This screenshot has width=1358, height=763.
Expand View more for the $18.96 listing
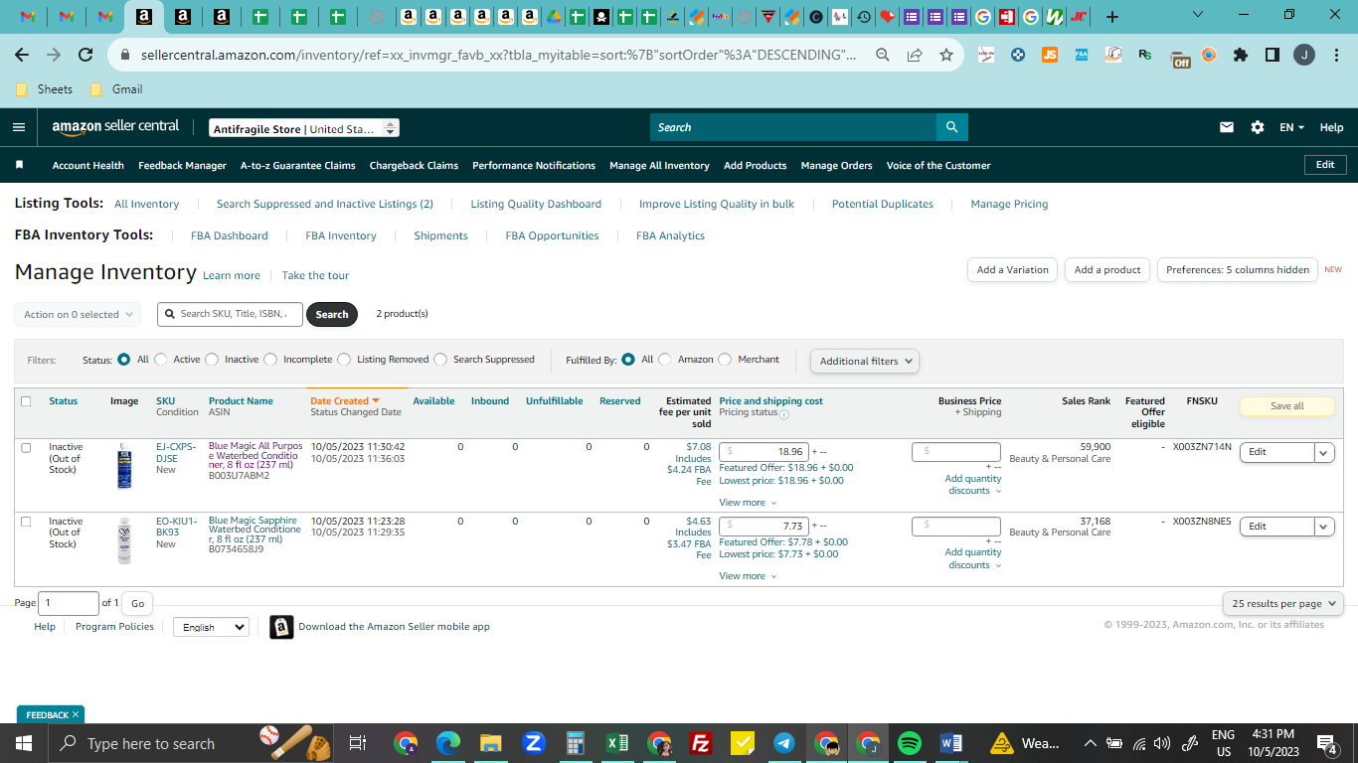748,503
